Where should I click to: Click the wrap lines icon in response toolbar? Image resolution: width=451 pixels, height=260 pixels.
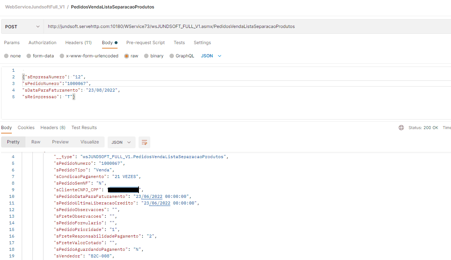(144, 142)
